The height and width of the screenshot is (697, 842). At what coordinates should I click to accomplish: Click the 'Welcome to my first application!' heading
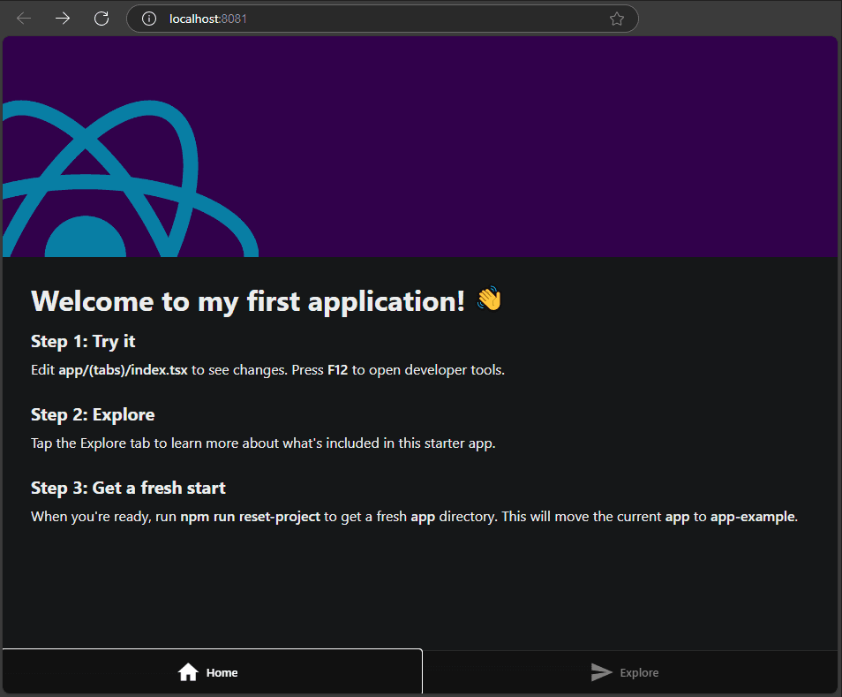[x=247, y=301]
